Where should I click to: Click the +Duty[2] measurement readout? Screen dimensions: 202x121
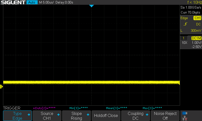click(x=44, y=108)
